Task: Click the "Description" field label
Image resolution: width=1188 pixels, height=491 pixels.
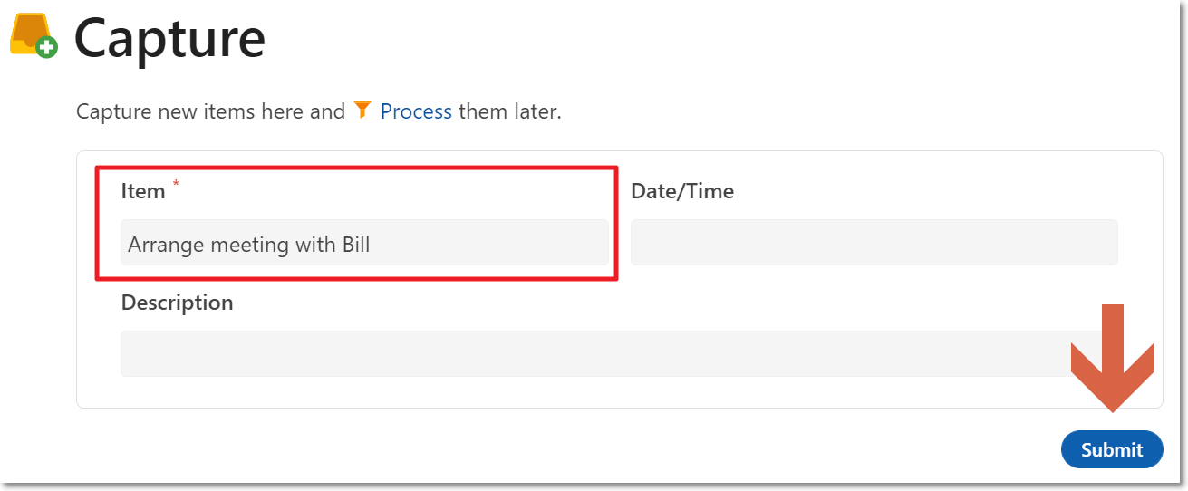Action: (x=177, y=303)
